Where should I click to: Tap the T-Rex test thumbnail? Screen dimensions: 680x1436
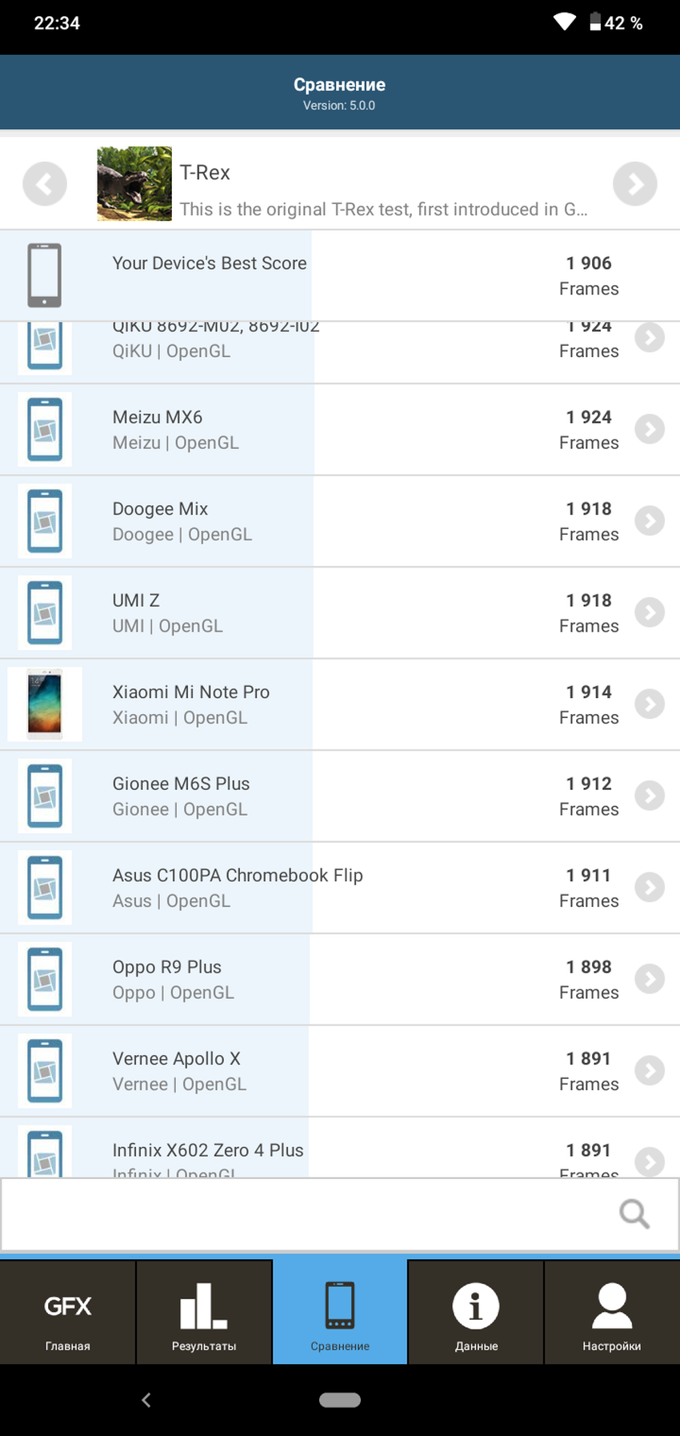point(134,184)
